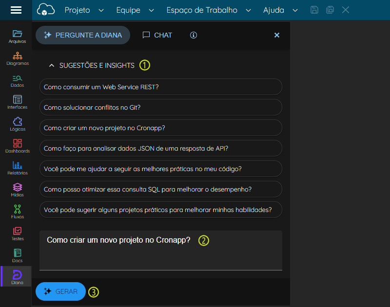390x307 pixels.
Task: Open the Interfaces sidebar panel
Action: coord(17,102)
